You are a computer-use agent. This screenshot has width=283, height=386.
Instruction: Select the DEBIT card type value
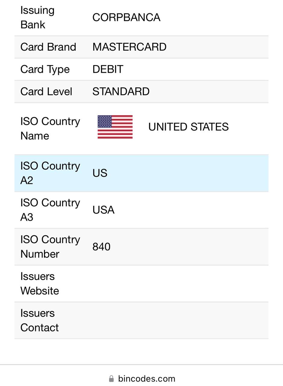108,69
